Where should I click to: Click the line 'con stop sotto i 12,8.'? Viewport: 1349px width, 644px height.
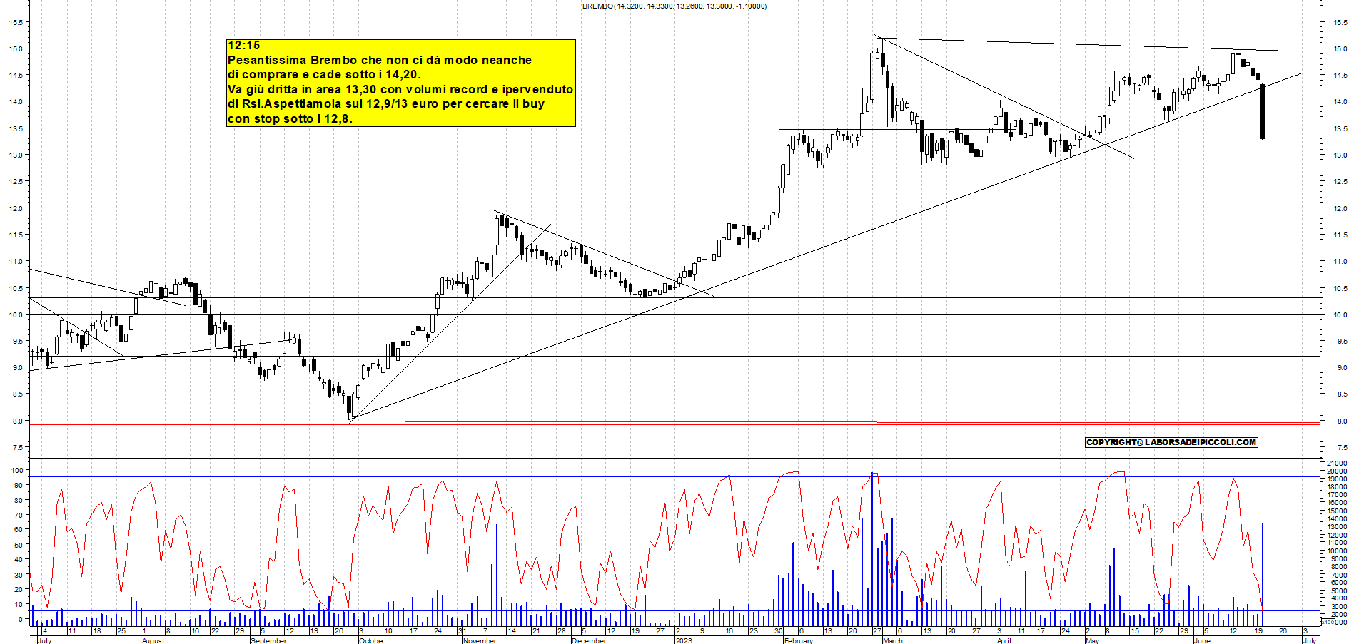(290, 118)
